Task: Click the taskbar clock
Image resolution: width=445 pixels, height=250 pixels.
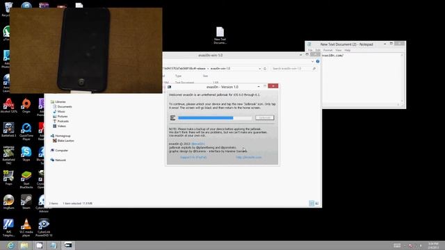Action: [433, 245]
